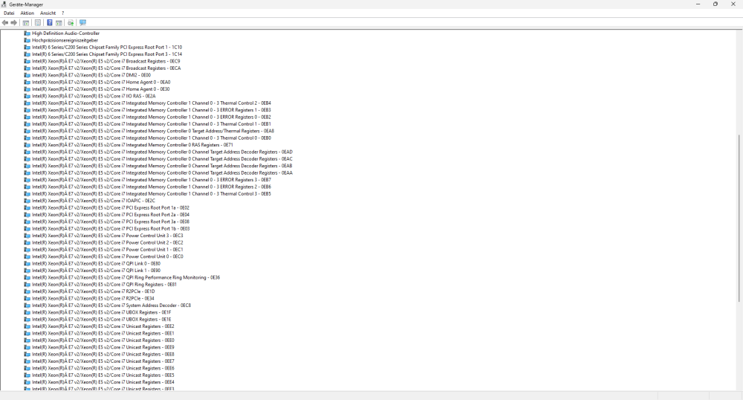This screenshot has height=400, width=743.
Task: Select Broadcast Registers - 0ECA entry
Action: (x=106, y=68)
